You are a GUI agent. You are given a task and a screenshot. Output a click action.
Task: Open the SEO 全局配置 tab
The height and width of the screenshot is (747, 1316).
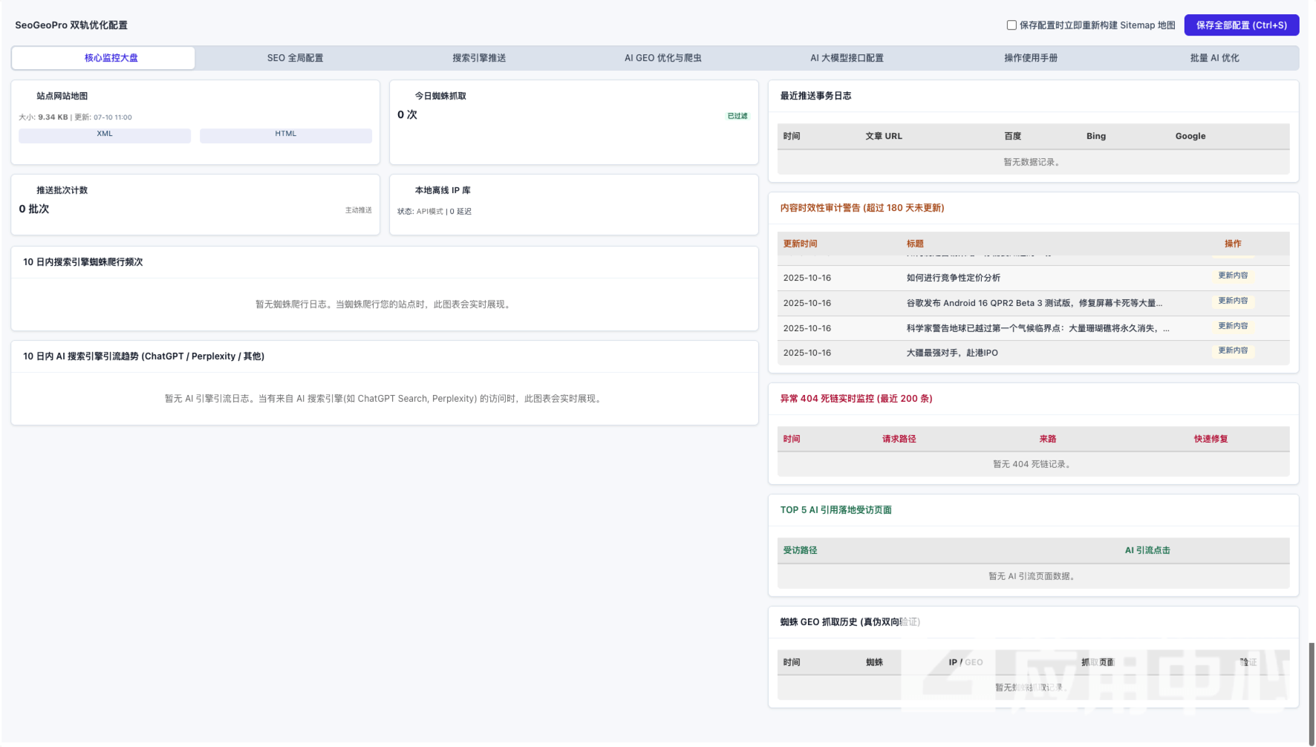point(295,58)
